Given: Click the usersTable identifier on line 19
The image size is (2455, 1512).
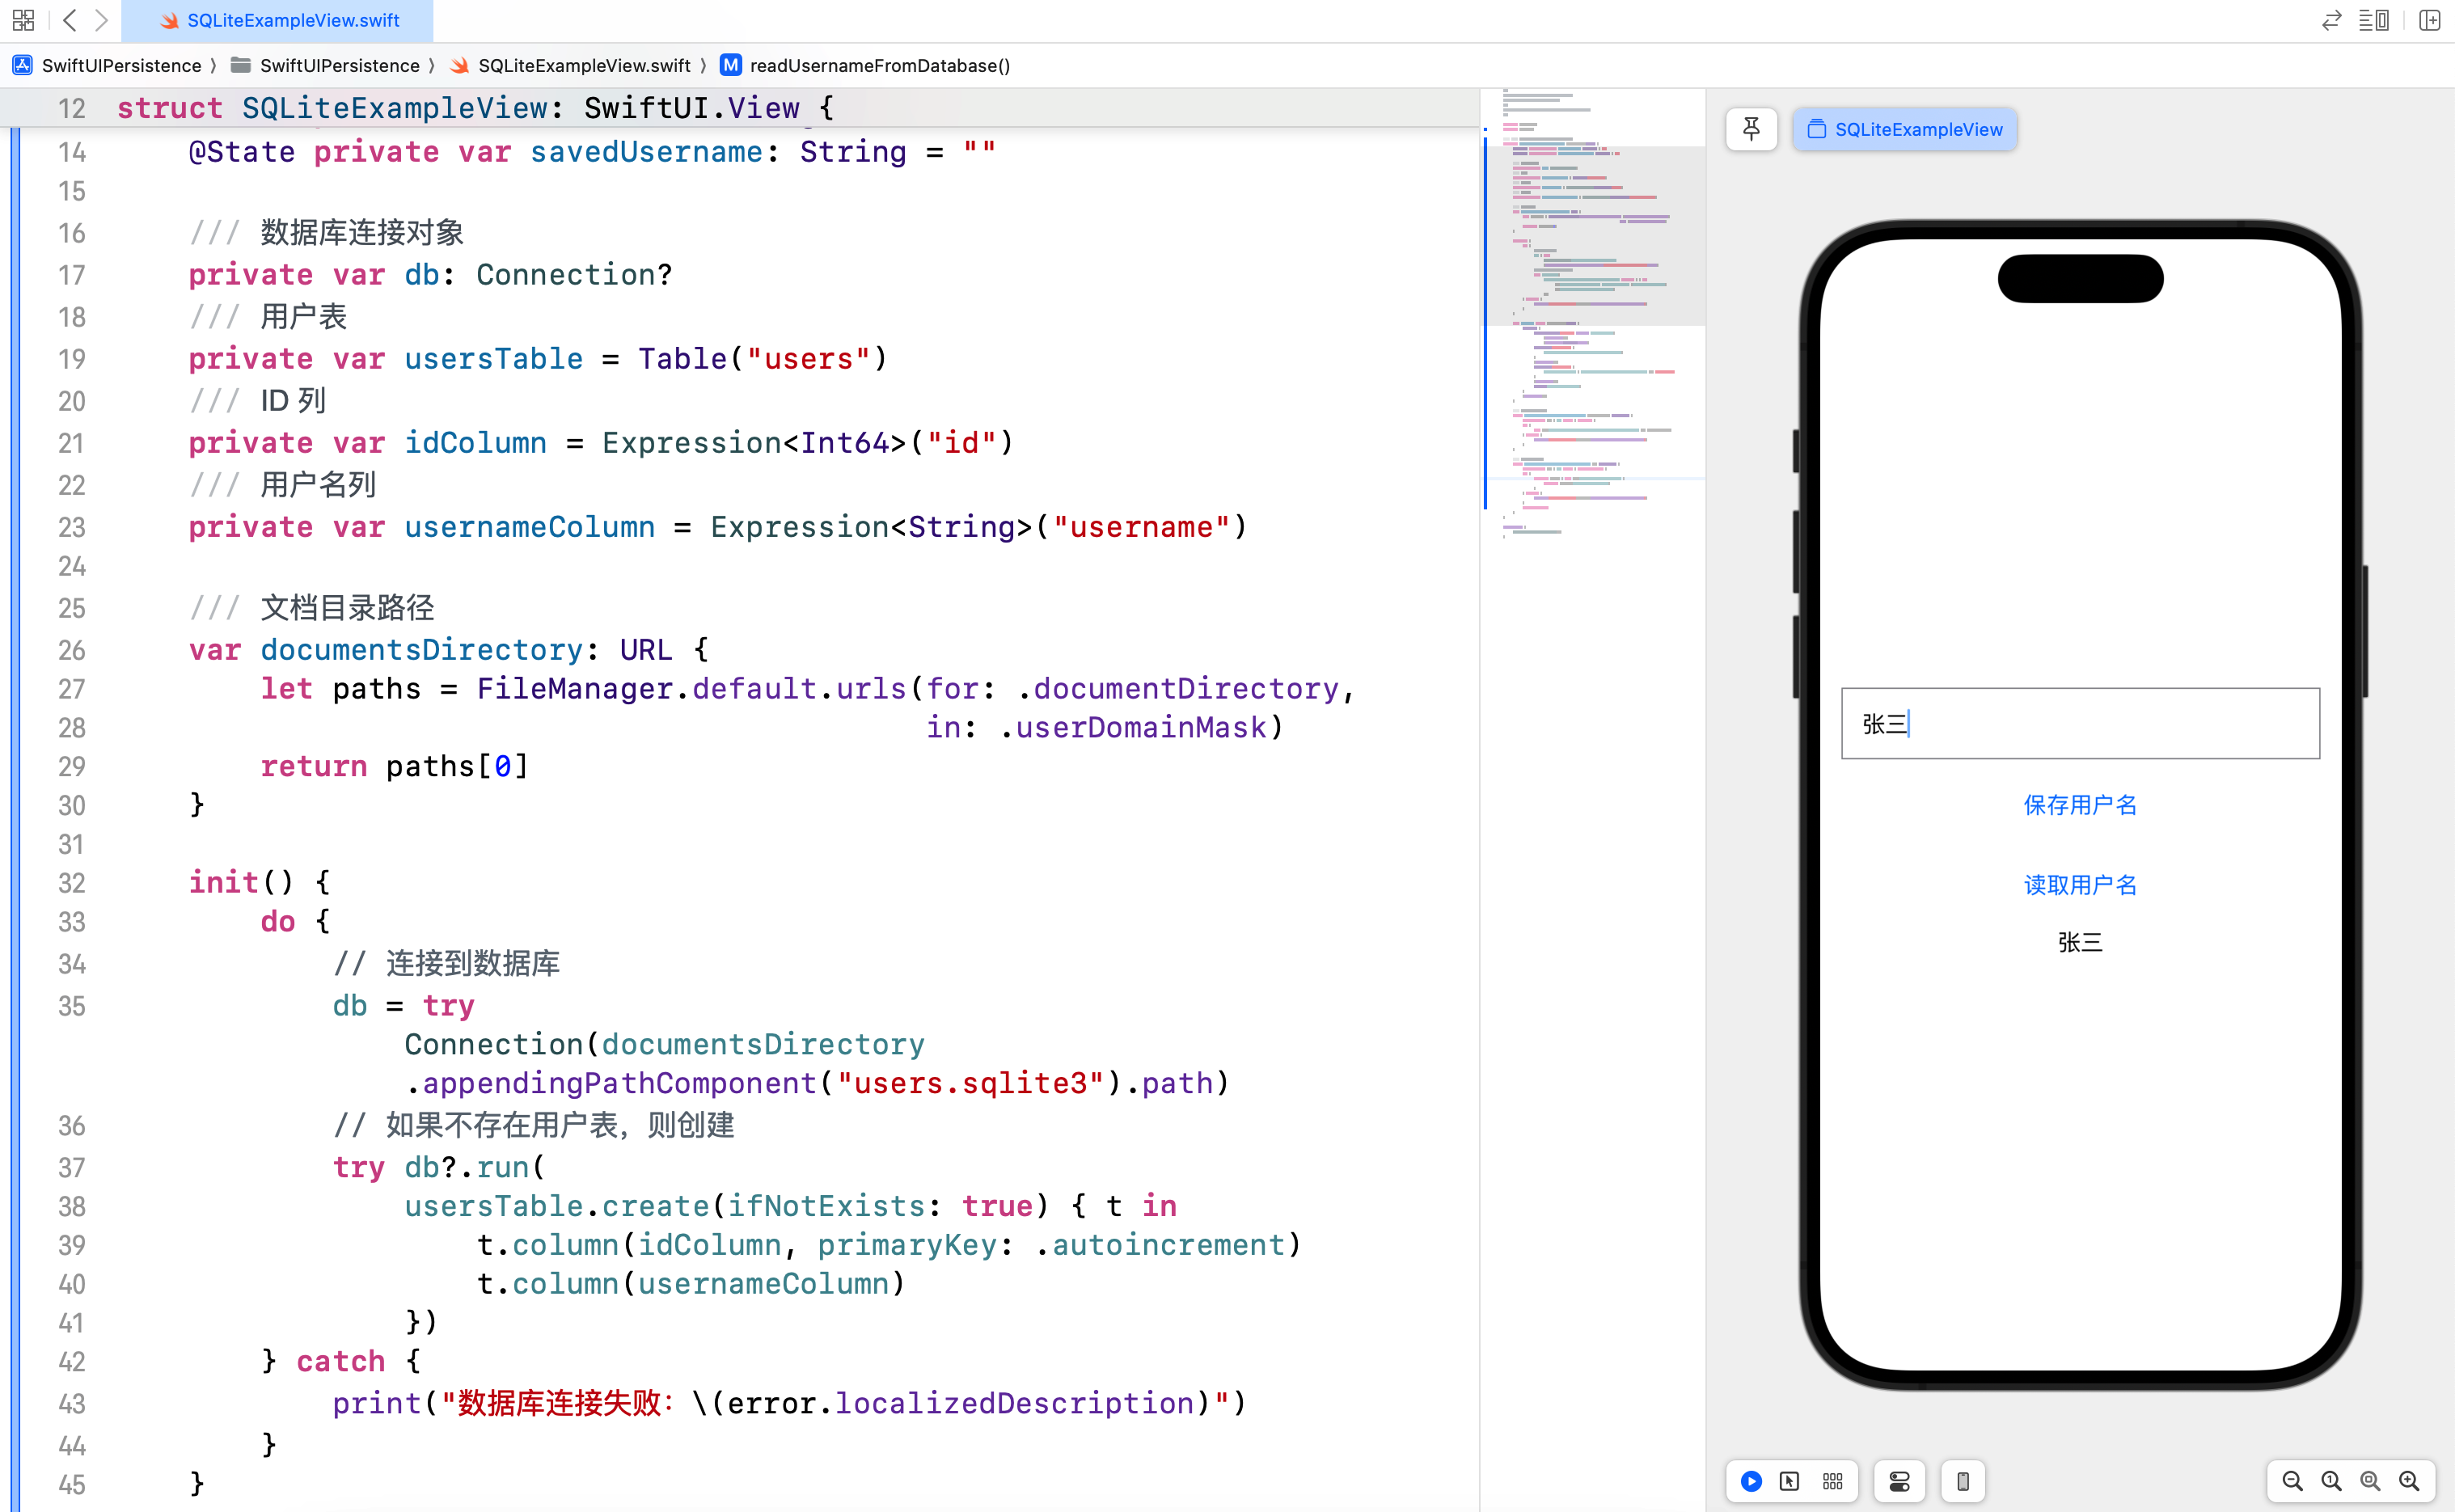Looking at the screenshot, I should tap(493, 359).
